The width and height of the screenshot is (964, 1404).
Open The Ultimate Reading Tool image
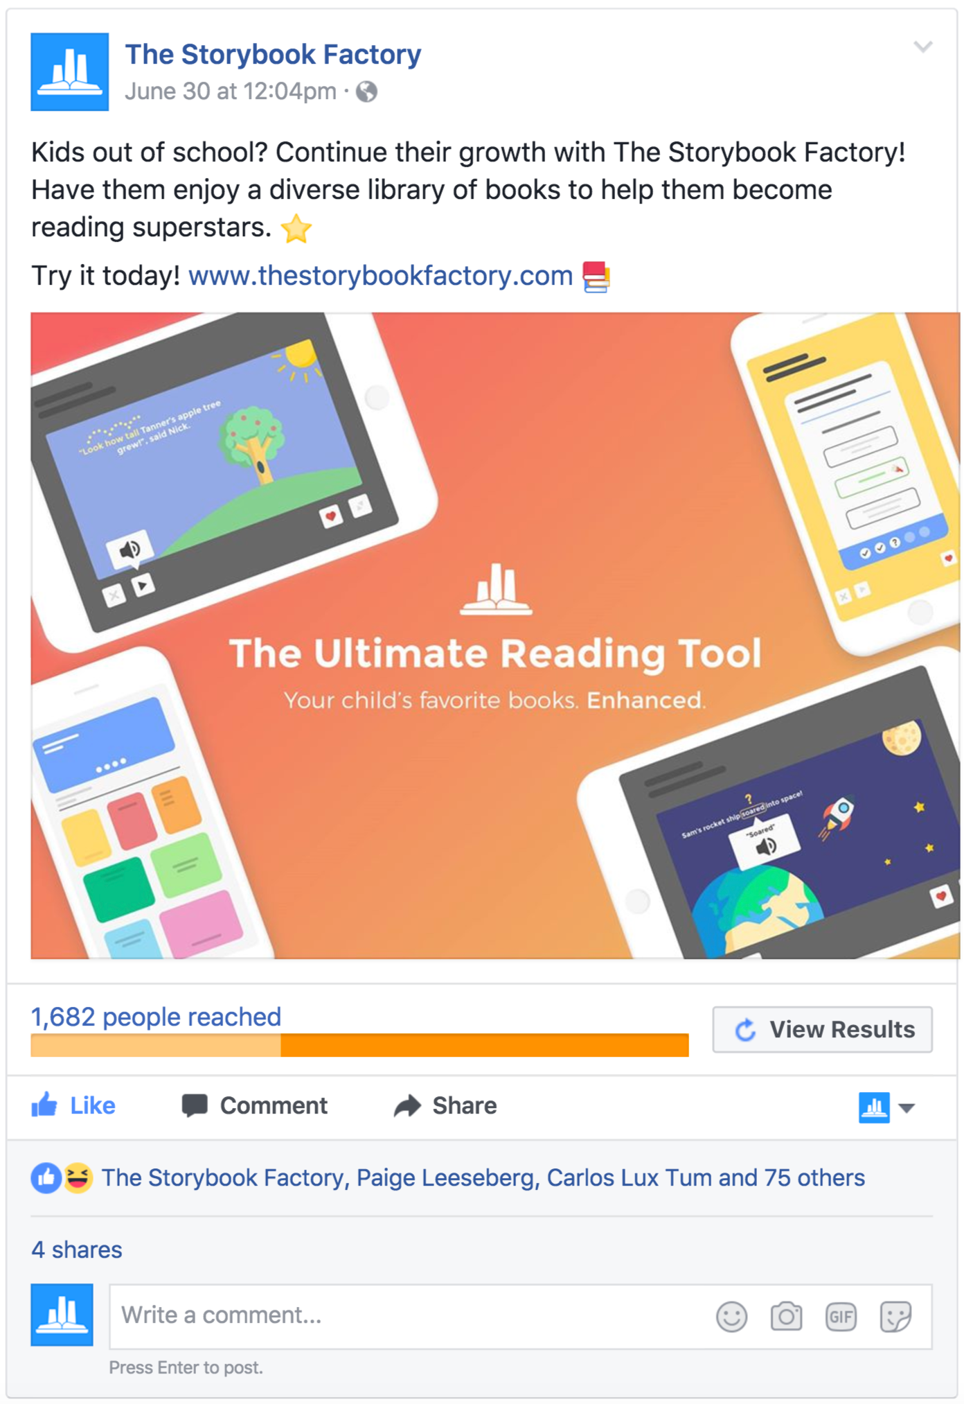[x=495, y=635]
